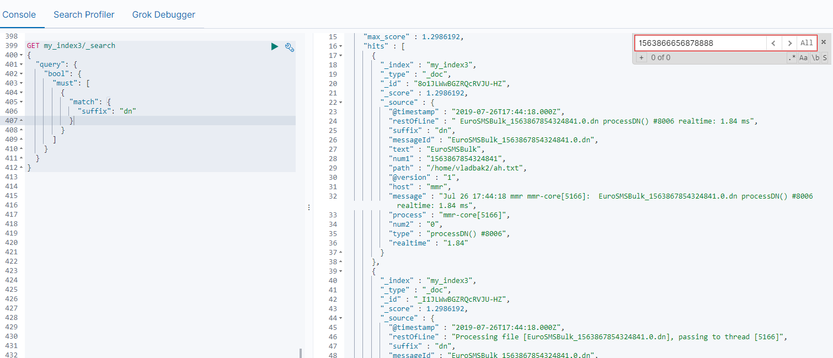Image resolution: width=833 pixels, height=358 pixels.
Task: Collapse the block at editor line 400
Action: 21,55
